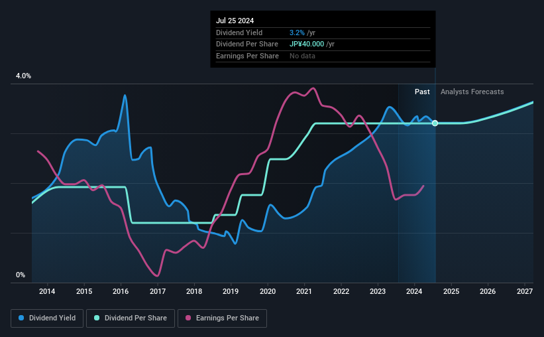Click the 2026 x-axis label
544x337 pixels.
pos(488,291)
